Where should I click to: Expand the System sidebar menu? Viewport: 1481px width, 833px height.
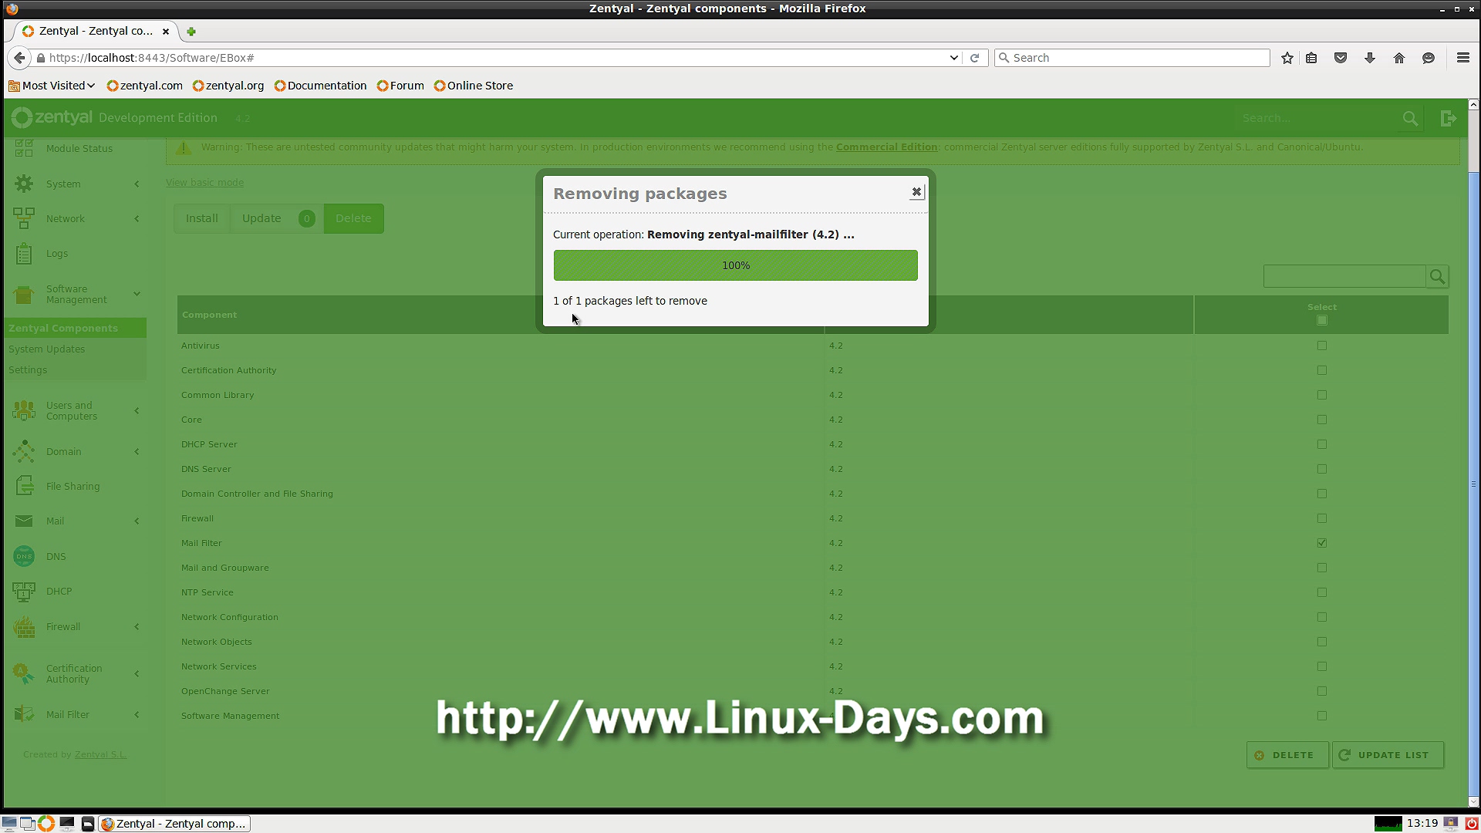(x=137, y=184)
